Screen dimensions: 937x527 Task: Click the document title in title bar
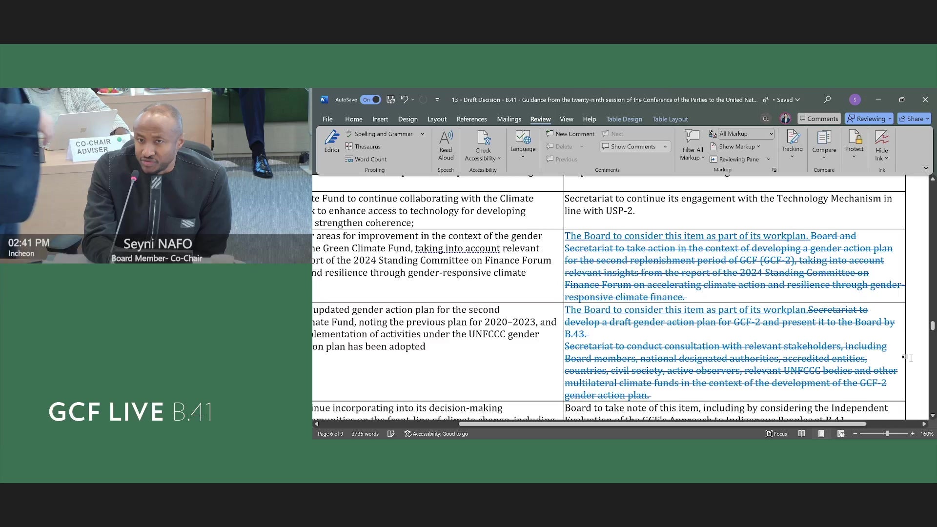[604, 100]
